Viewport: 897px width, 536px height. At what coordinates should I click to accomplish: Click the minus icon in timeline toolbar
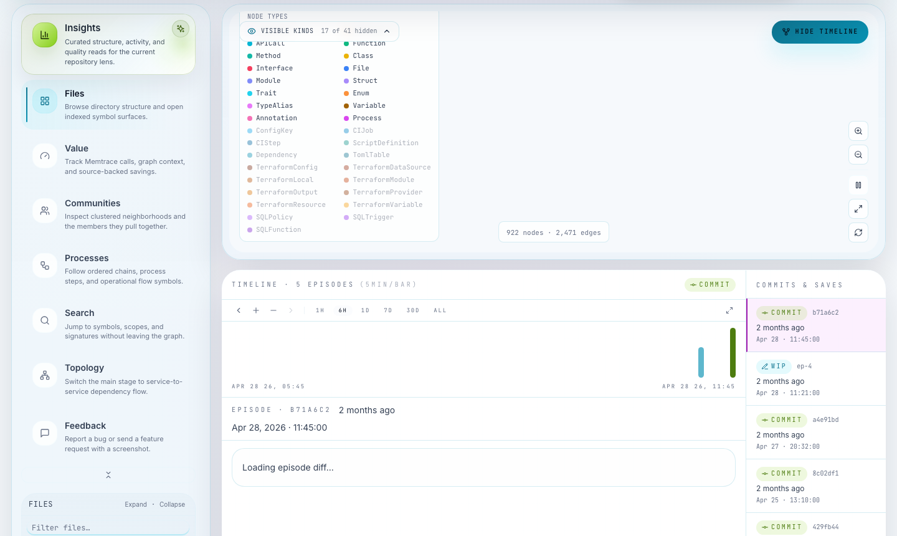click(273, 310)
